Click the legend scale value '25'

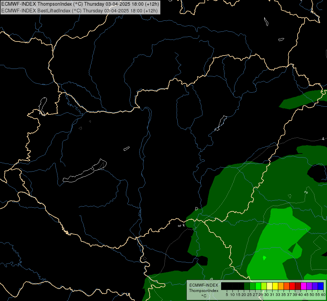(250, 295)
